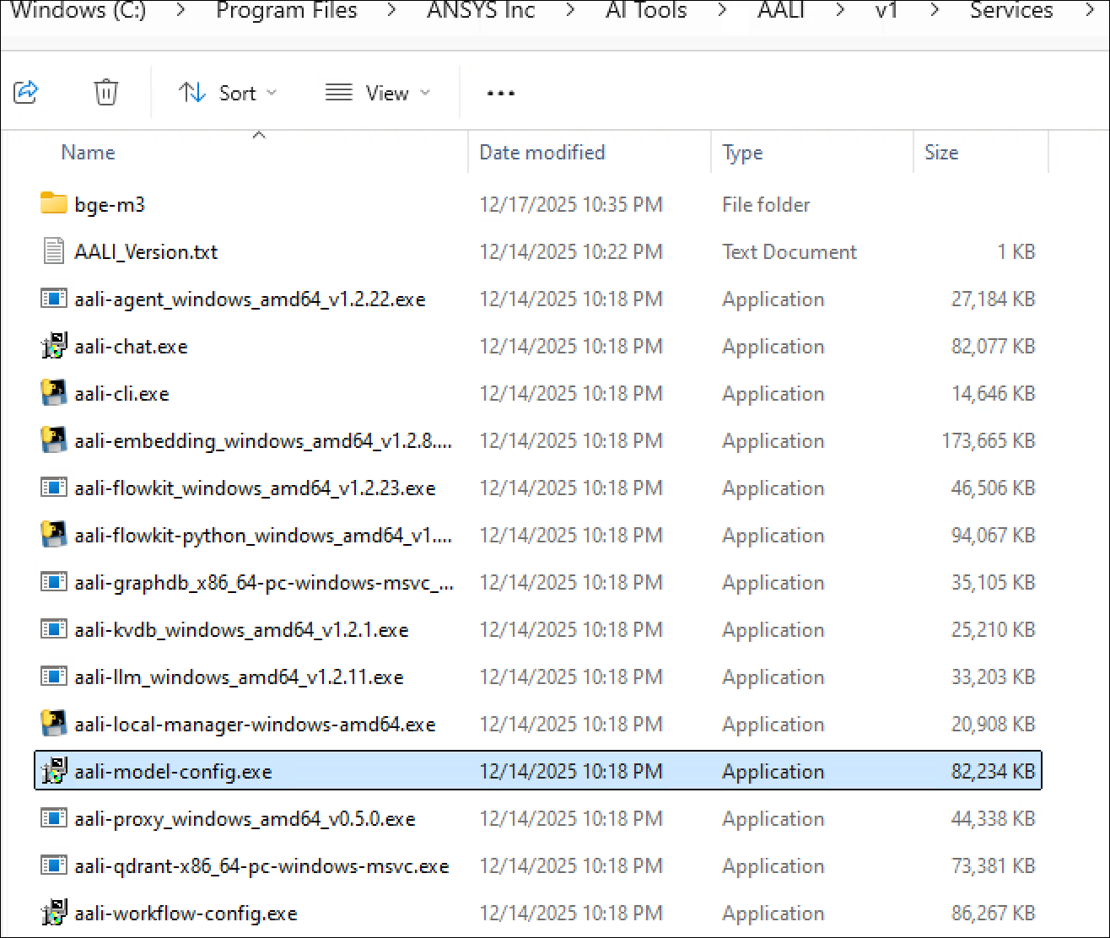
Task: Click the aali-flowkit_windows file icon
Action: [53, 488]
